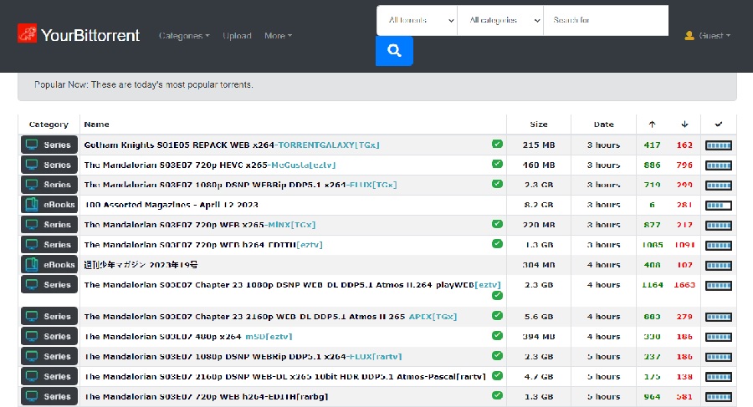This screenshot has width=753, height=407.
Task: Click the Popular Now info banner text
Action: click(x=144, y=84)
